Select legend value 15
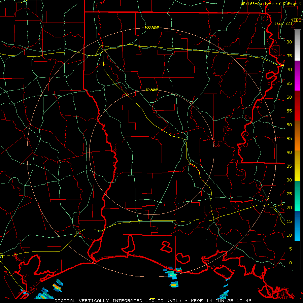303x303 pixels. [289, 222]
